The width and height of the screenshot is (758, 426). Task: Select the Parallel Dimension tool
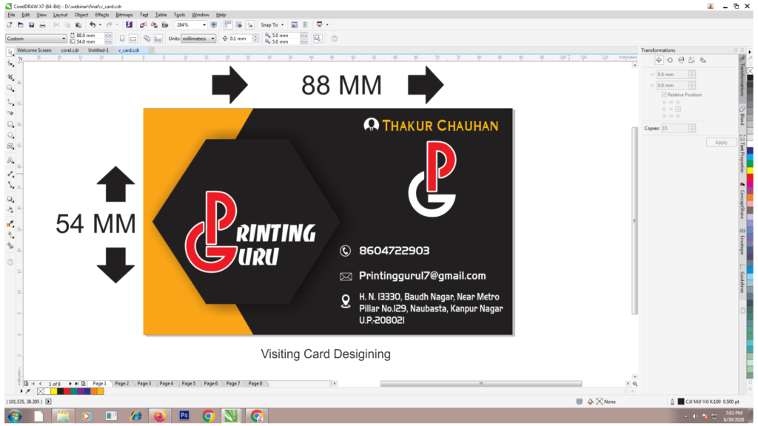(x=10, y=174)
